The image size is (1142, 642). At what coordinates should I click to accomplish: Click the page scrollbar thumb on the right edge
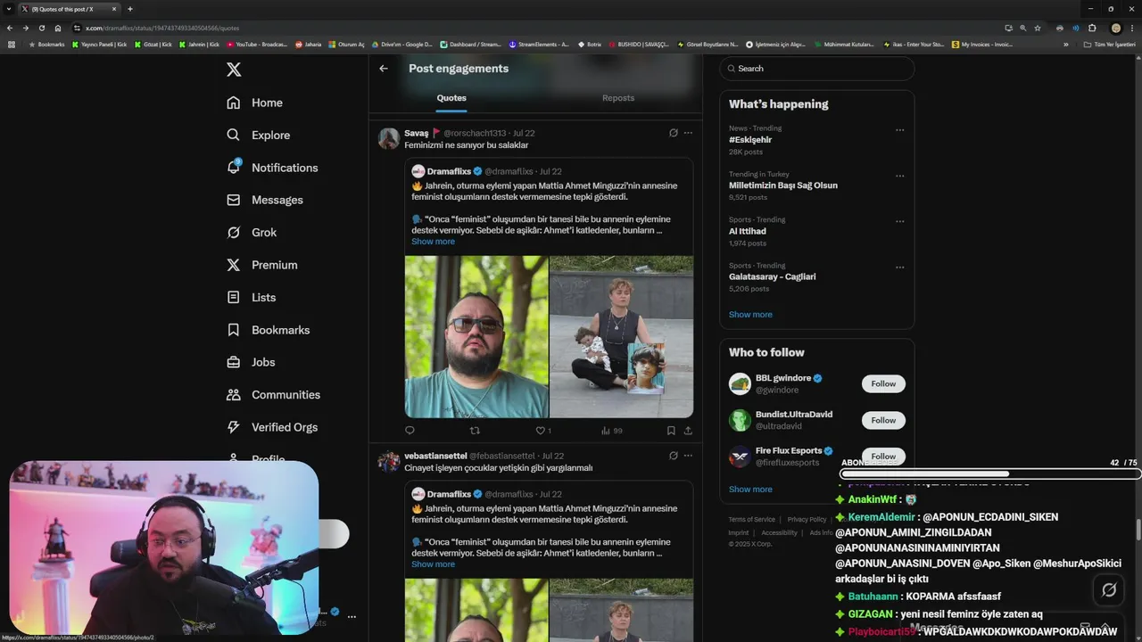click(1138, 531)
